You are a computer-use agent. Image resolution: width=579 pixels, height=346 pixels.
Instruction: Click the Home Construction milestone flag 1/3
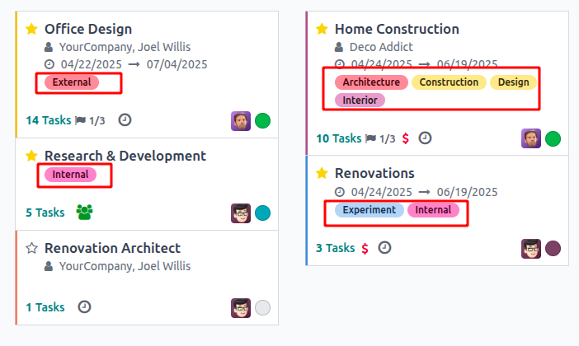tap(380, 138)
